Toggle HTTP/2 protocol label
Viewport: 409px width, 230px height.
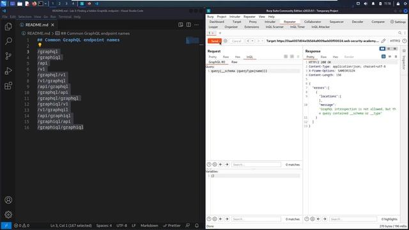point(395,41)
